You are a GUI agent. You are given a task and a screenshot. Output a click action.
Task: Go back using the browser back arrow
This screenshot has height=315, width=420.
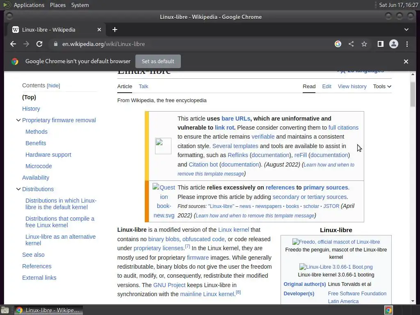tap(13, 44)
